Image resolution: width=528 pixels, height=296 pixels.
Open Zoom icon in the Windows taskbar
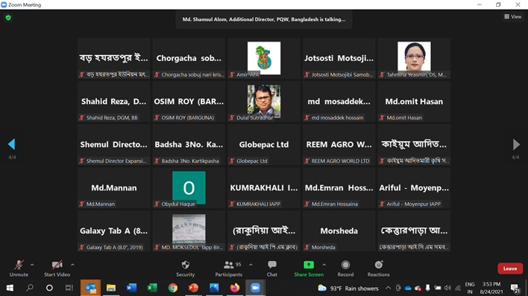pyautogui.click(x=255, y=288)
